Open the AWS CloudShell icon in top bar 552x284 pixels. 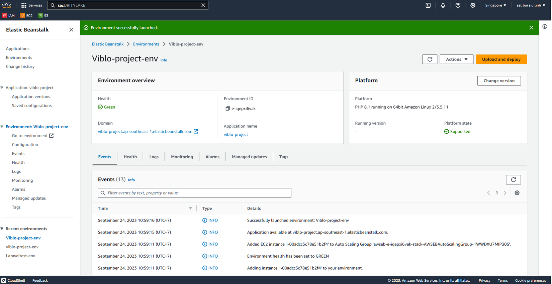click(x=428, y=5)
